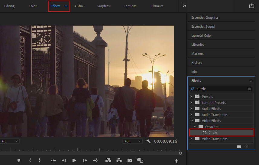The height and width of the screenshot is (165, 259).
Task: Open the Full playback resolution dropdown
Action: click(133, 141)
